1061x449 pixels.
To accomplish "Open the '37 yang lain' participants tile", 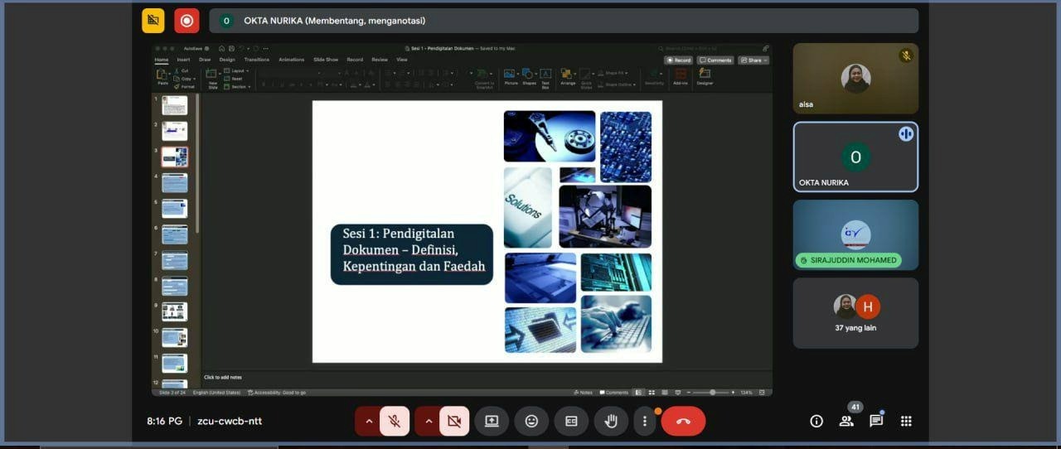I will coord(855,312).
